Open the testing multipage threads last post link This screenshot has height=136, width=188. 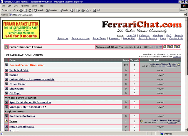point(163,64)
